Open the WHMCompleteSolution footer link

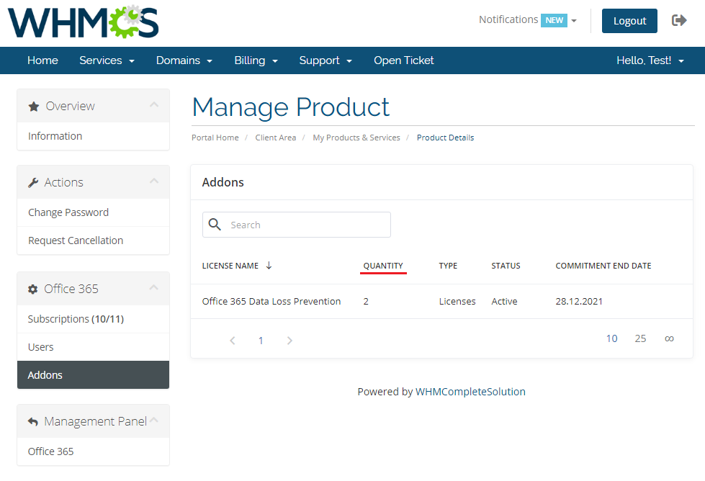click(x=470, y=392)
